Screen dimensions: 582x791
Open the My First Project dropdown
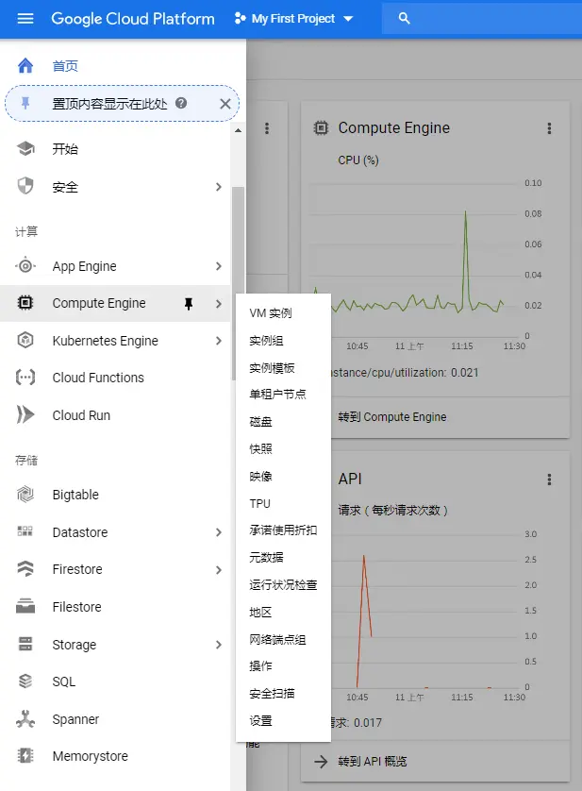point(293,19)
